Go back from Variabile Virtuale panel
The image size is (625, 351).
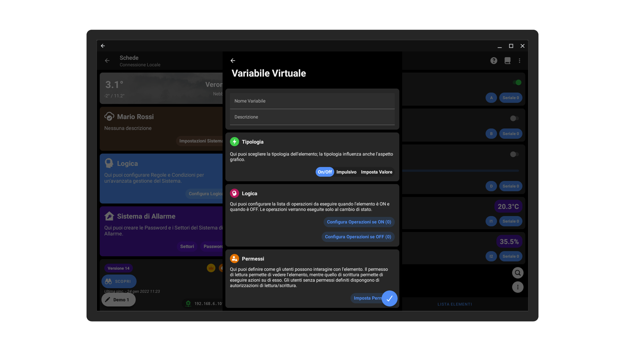[233, 61]
